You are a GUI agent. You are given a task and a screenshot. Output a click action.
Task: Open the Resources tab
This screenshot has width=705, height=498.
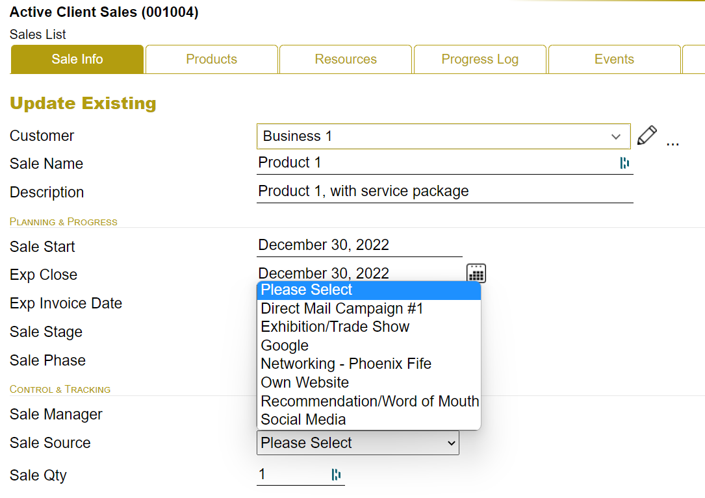click(x=346, y=59)
